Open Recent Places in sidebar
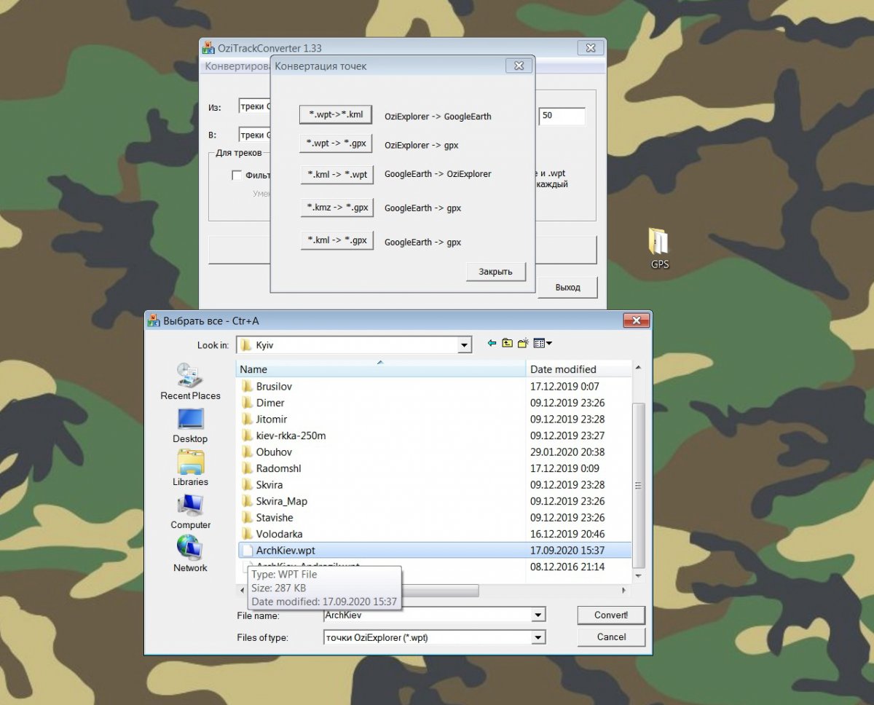874x705 pixels. tap(190, 381)
